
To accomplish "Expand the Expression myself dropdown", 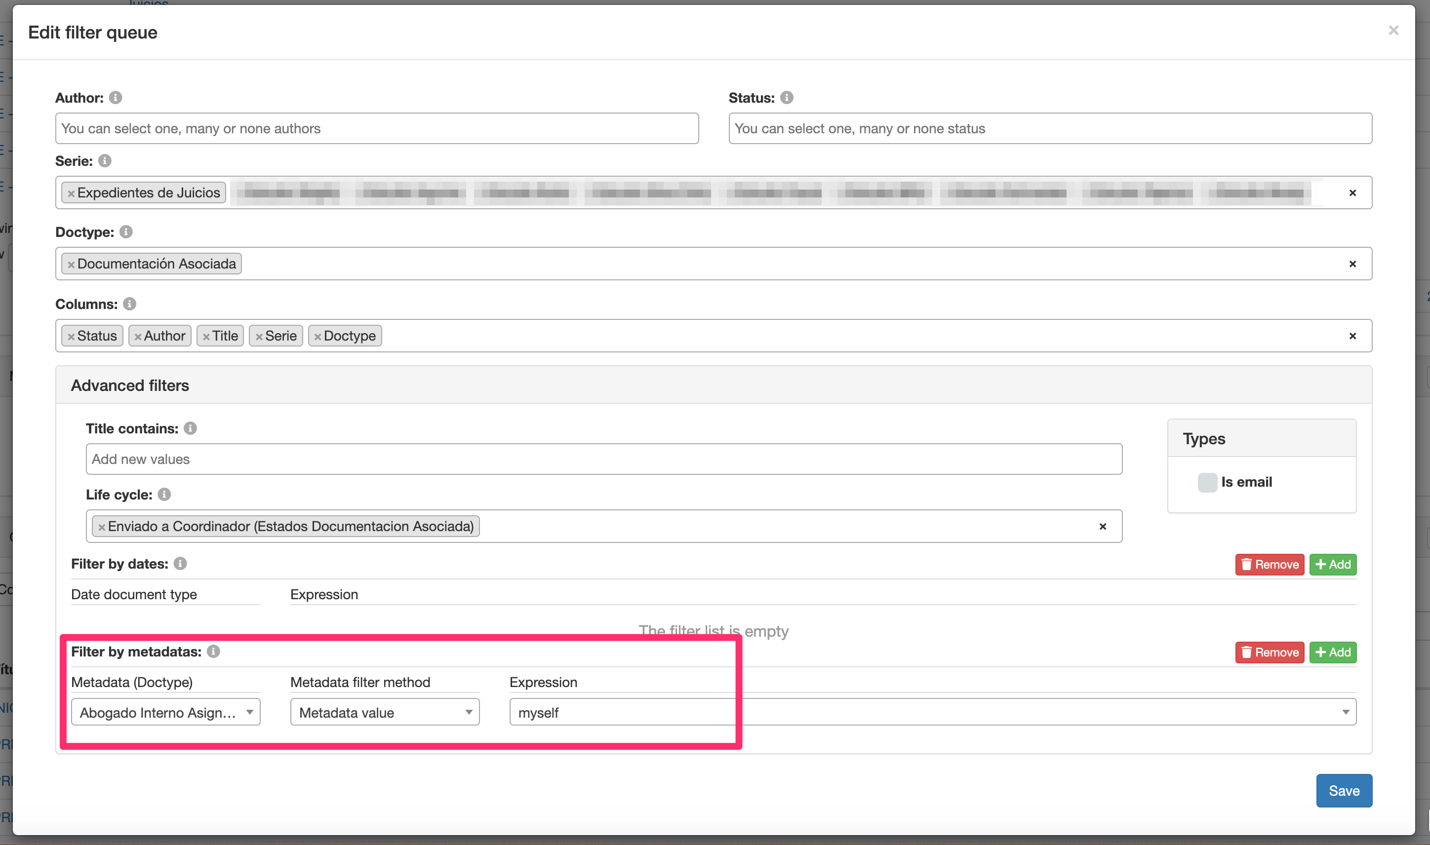I will pyautogui.click(x=1345, y=712).
